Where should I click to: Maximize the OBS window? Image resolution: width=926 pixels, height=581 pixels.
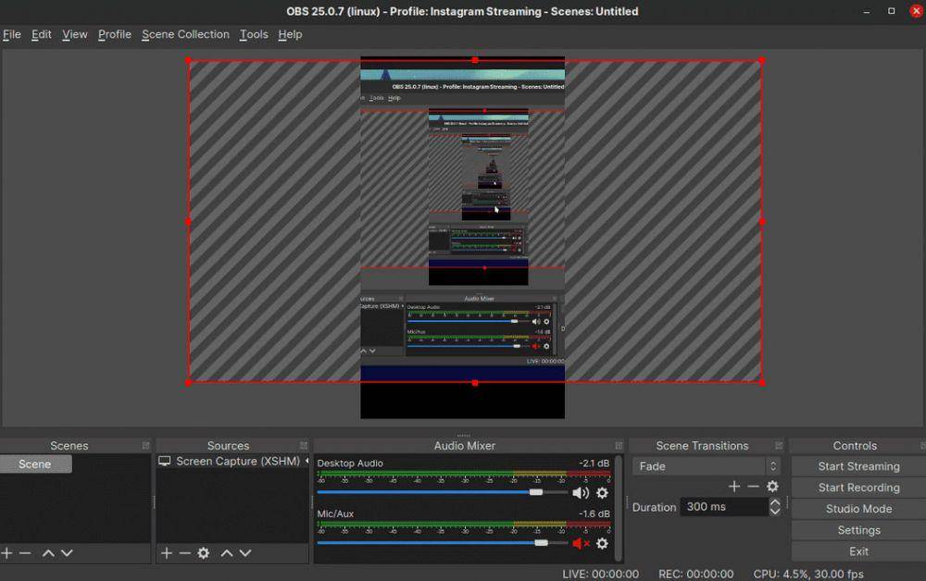[891, 11]
